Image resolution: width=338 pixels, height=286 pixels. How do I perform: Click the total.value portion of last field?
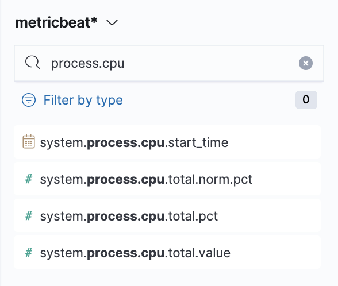(x=199, y=253)
